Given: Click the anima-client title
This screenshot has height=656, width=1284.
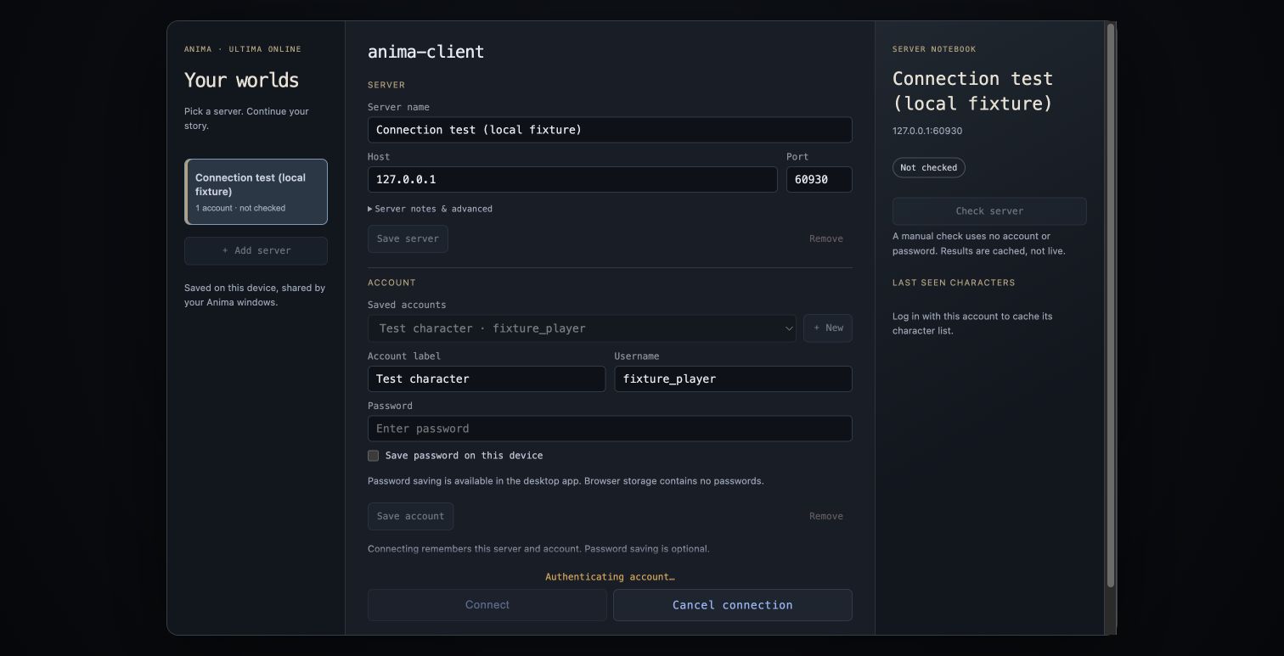Looking at the screenshot, I should coord(425,52).
